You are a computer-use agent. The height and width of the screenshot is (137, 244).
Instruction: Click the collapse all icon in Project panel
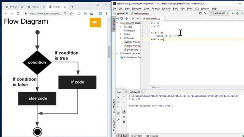pyautogui.click(x=127, y=19)
